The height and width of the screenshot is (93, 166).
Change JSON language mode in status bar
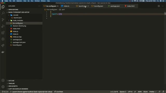pyautogui.click(x=140, y=92)
